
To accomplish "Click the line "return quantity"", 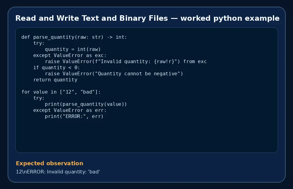I will tap(55, 80).
